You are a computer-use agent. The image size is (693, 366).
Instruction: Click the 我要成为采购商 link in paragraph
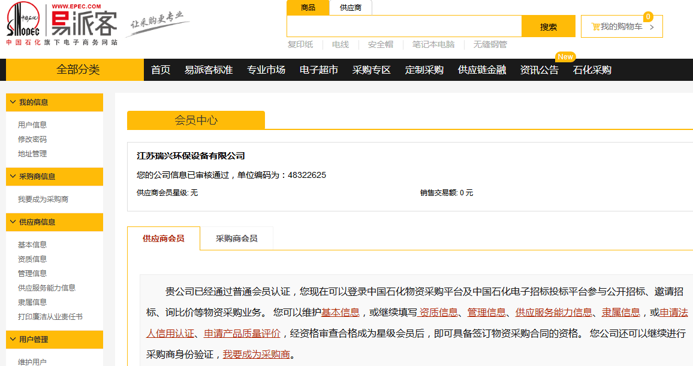coord(256,355)
